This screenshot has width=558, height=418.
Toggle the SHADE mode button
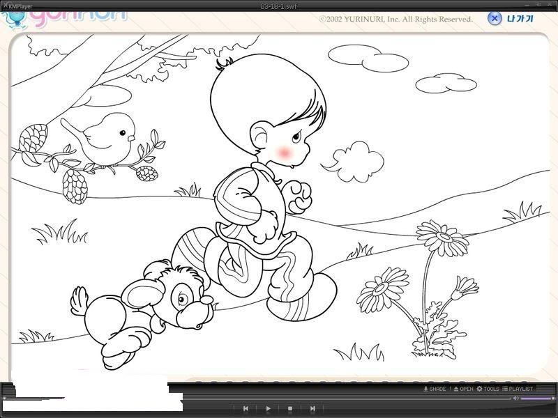tap(435, 389)
